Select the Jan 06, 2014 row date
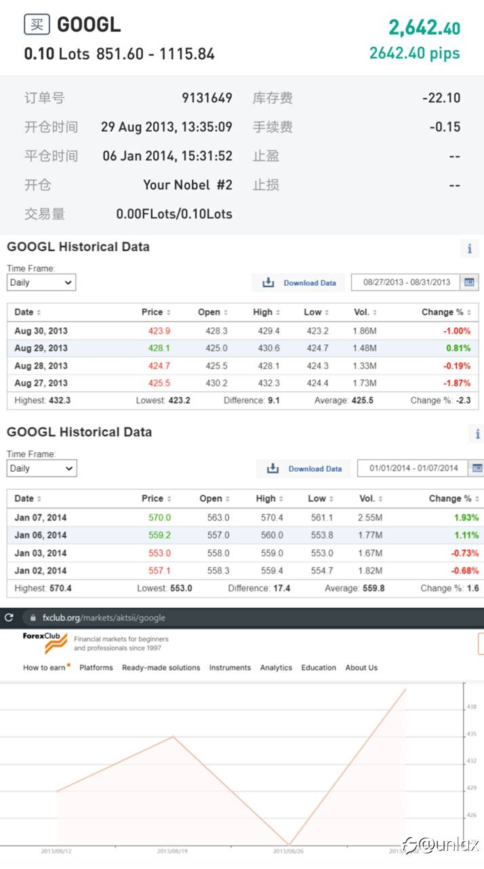The image size is (484, 869). pyautogui.click(x=41, y=535)
